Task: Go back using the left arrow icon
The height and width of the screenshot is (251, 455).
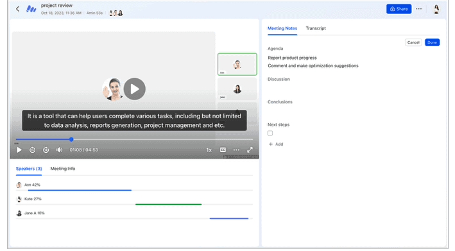Action: (x=18, y=9)
